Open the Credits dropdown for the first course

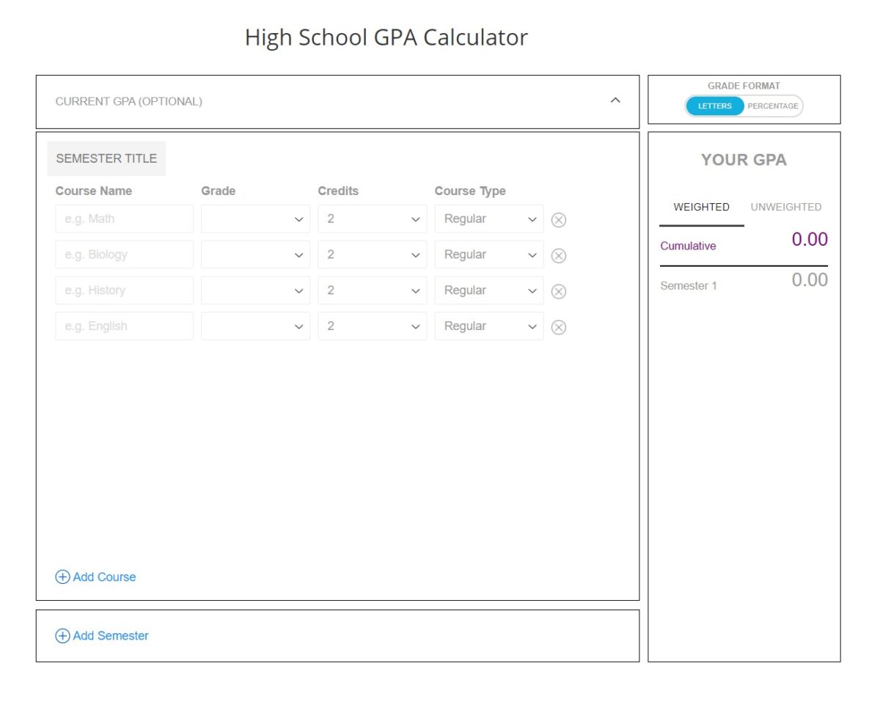pos(415,219)
